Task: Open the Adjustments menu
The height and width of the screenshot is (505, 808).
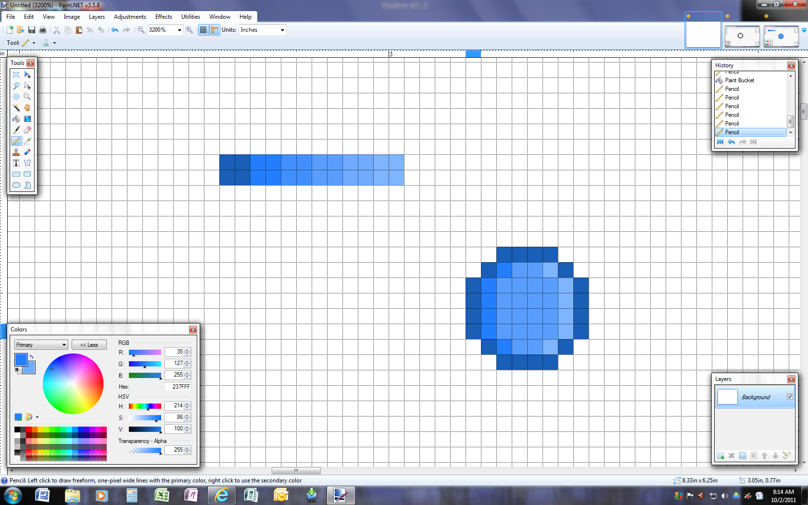Action: coord(130,17)
